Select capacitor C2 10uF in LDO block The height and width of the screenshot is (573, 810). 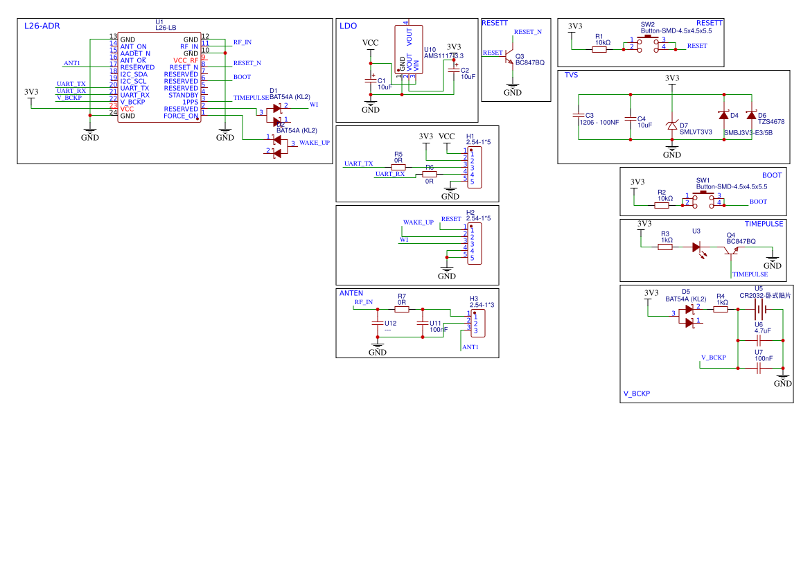tap(454, 69)
